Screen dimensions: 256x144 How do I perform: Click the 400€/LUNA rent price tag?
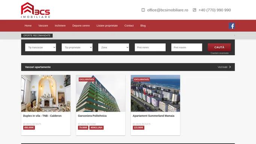(96, 127)
